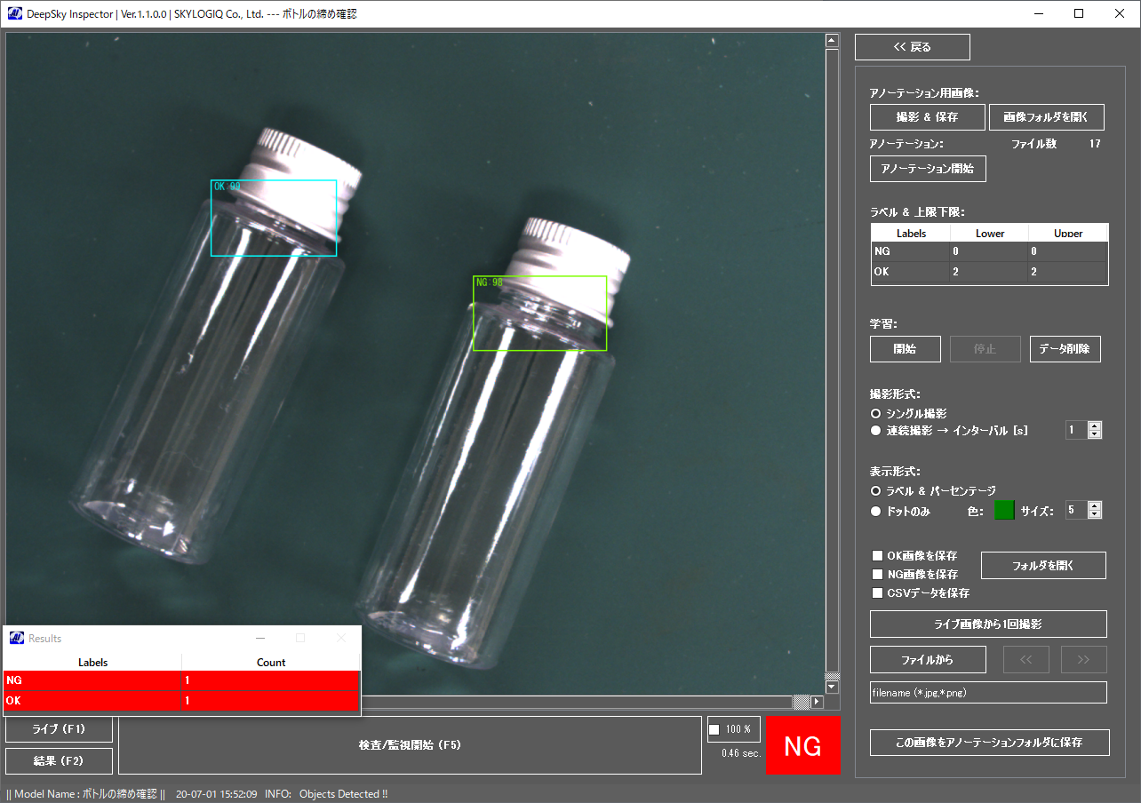Decrease the interval seconds stepper
The height and width of the screenshot is (803, 1141).
pyautogui.click(x=1095, y=434)
